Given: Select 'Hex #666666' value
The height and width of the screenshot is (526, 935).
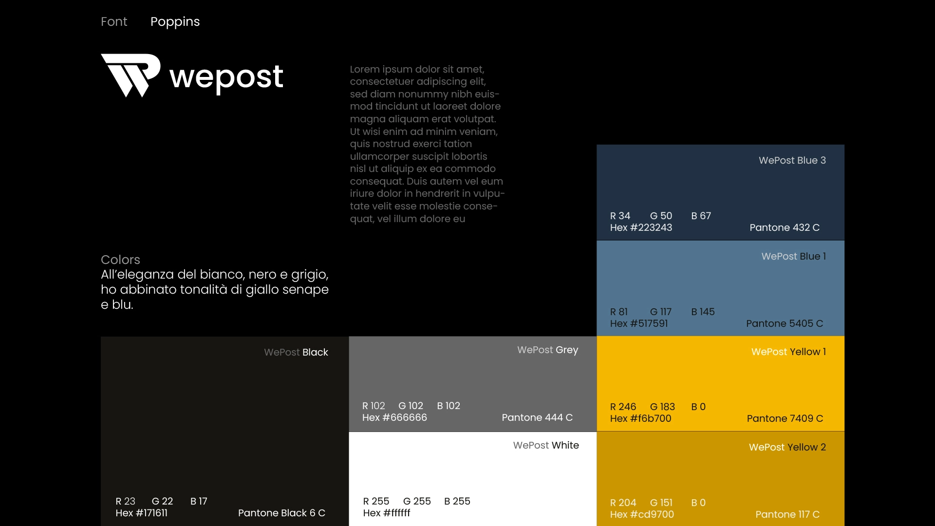Looking at the screenshot, I should 394,417.
